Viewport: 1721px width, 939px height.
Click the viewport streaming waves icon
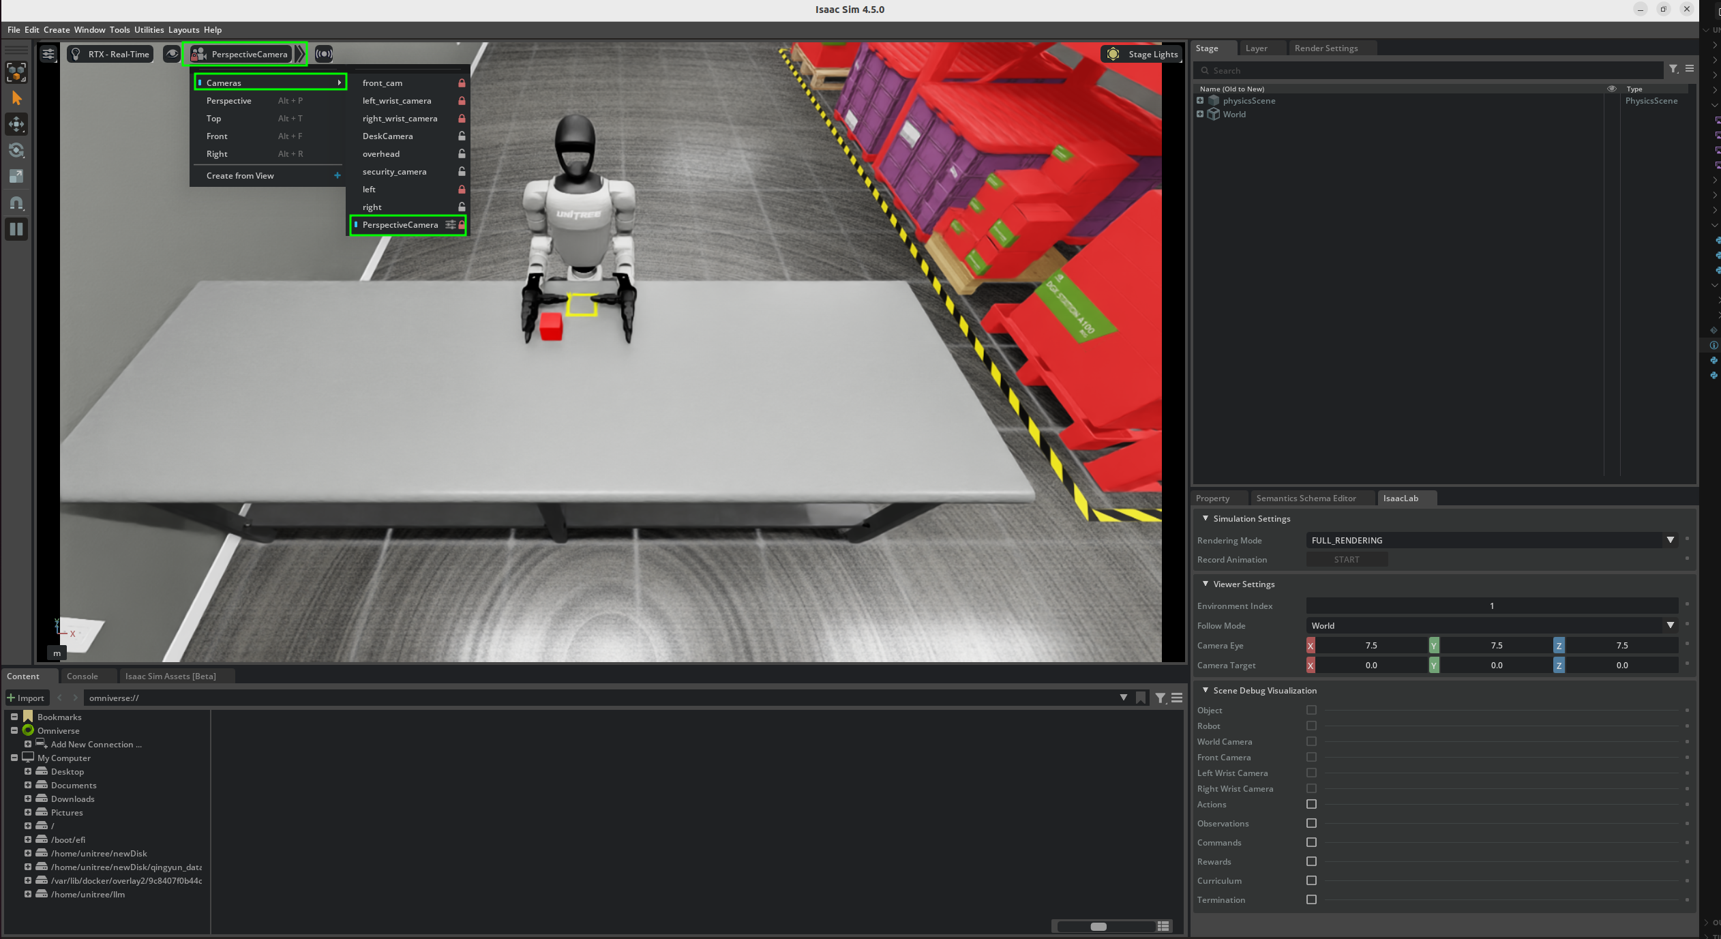click(324, 54)
